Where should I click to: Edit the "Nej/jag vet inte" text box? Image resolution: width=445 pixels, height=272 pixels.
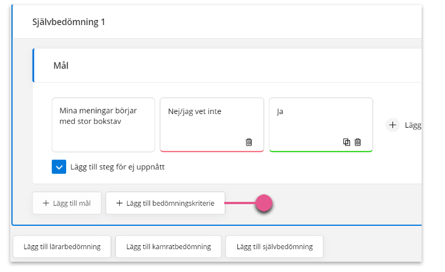click(212, 125)
